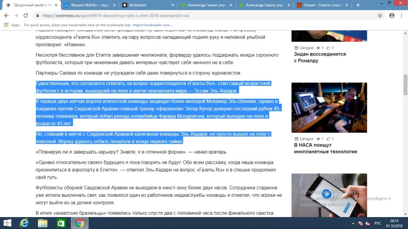Click the calendar icon above НАСА headline
Image resolution: width=408 pixels, height=229 pixels.
[x=296, y=139]
